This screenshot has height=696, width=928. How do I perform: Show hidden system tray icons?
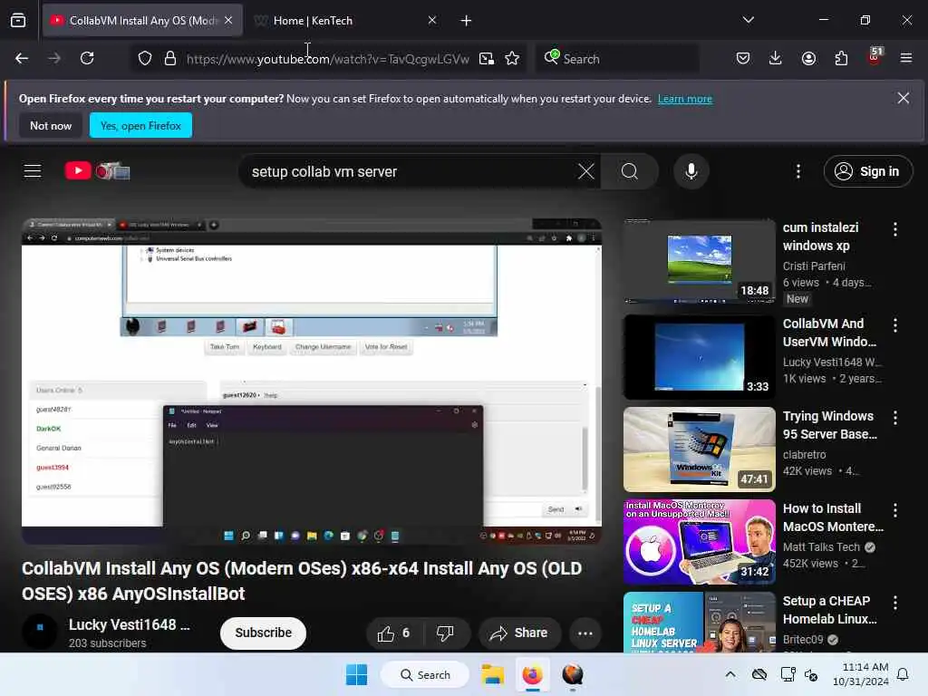click(730, 674)
